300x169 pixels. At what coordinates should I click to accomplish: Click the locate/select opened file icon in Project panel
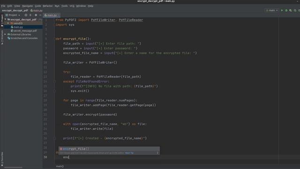tap(26, 15)
